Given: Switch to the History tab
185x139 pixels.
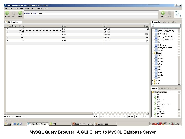Looking at the screenshot, I should tap(173, 22).
